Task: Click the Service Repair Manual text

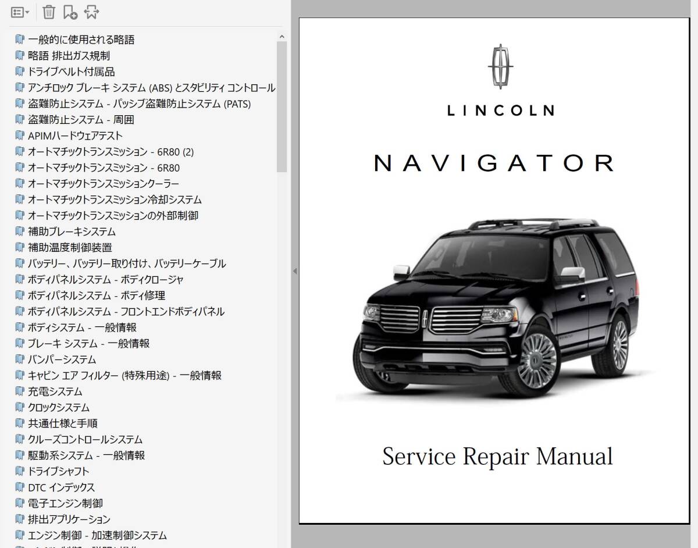Action: click(x=497, y=456)
